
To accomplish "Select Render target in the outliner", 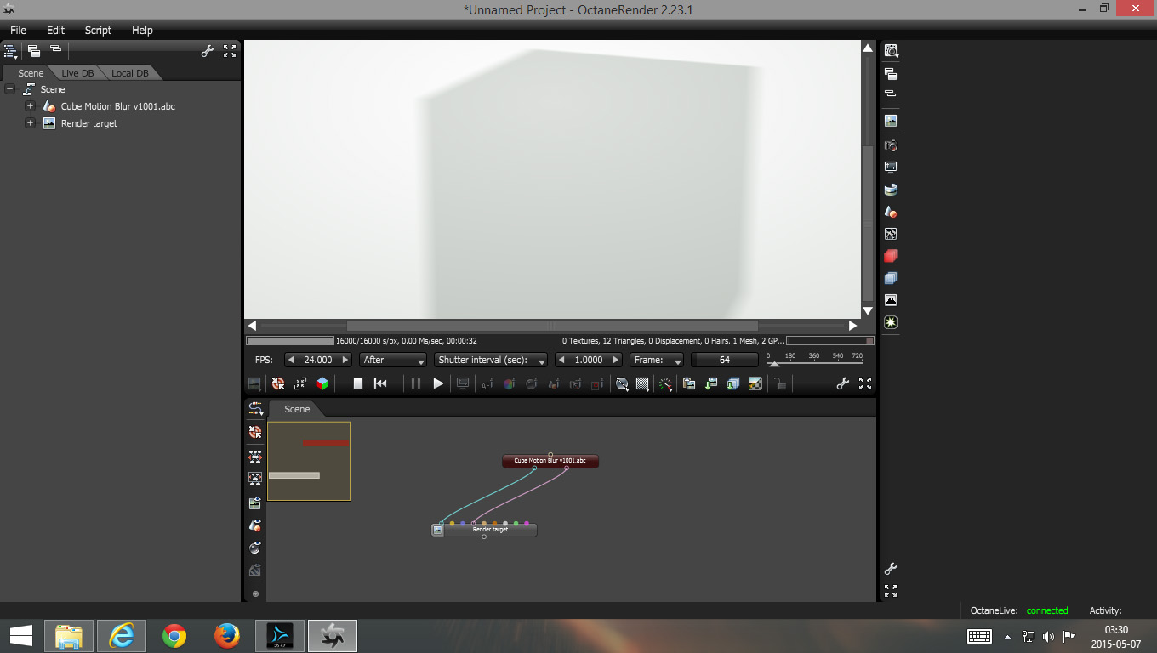I will [89, 123].
